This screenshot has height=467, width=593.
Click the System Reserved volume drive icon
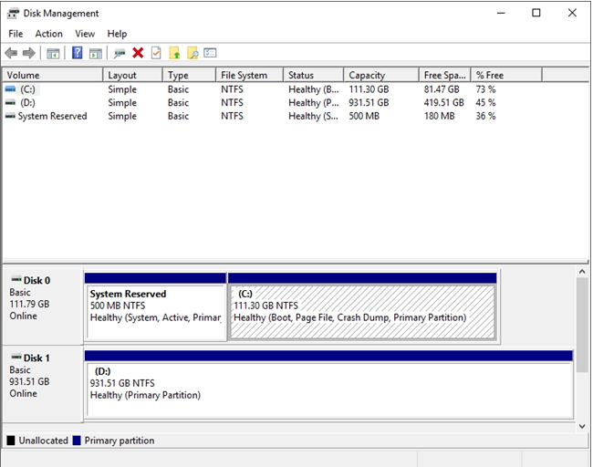[10, 116]
